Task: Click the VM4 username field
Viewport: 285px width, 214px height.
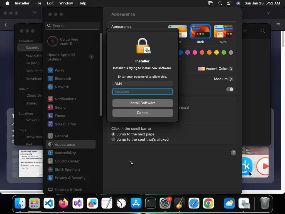Action: (142, 84)
